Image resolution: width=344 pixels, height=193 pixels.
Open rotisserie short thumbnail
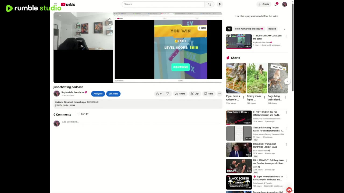236,78
